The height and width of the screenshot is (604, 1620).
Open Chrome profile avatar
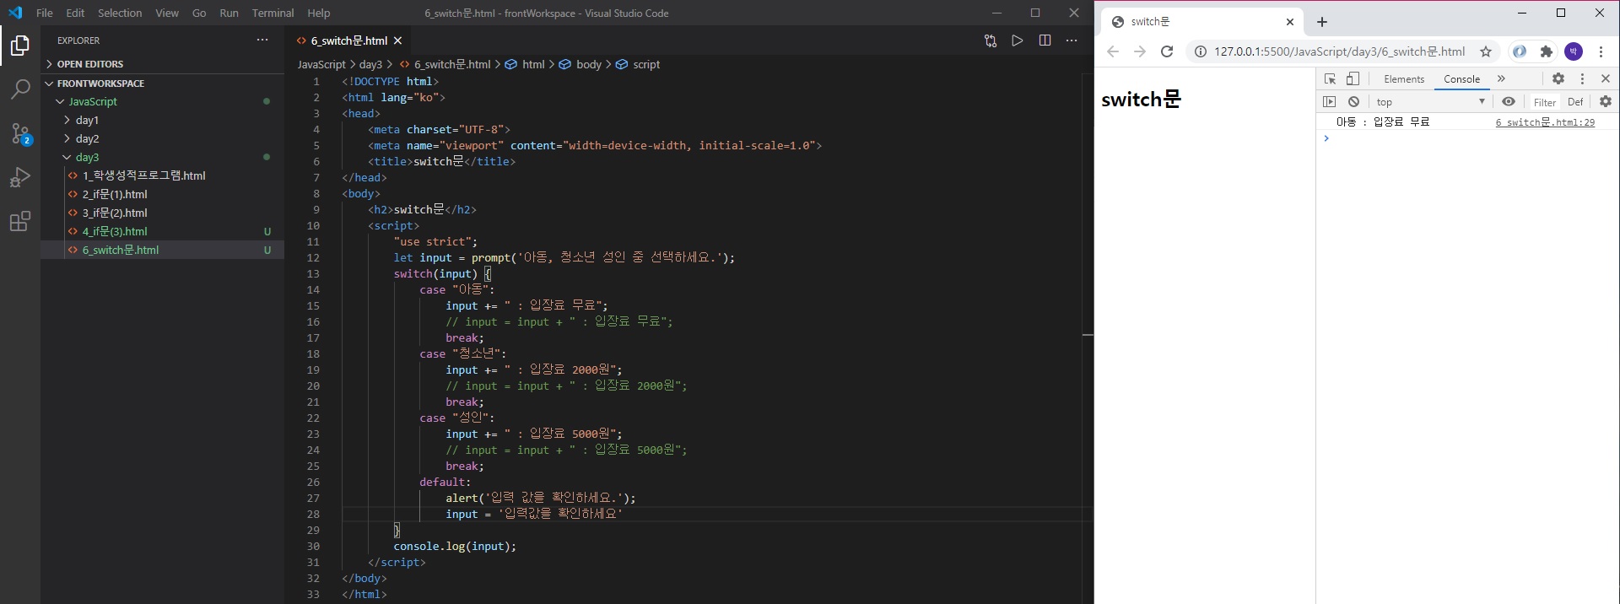pyautogui.click(x=1574, y=51)
